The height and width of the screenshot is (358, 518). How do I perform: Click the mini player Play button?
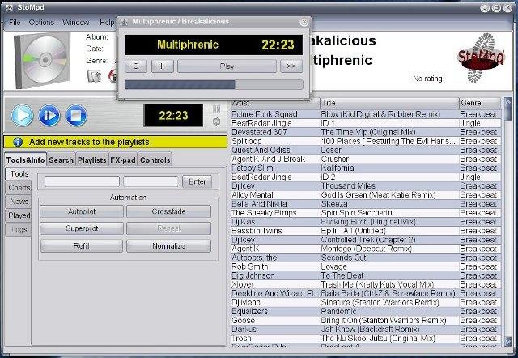pyautogui.click(x=227, y=66)
